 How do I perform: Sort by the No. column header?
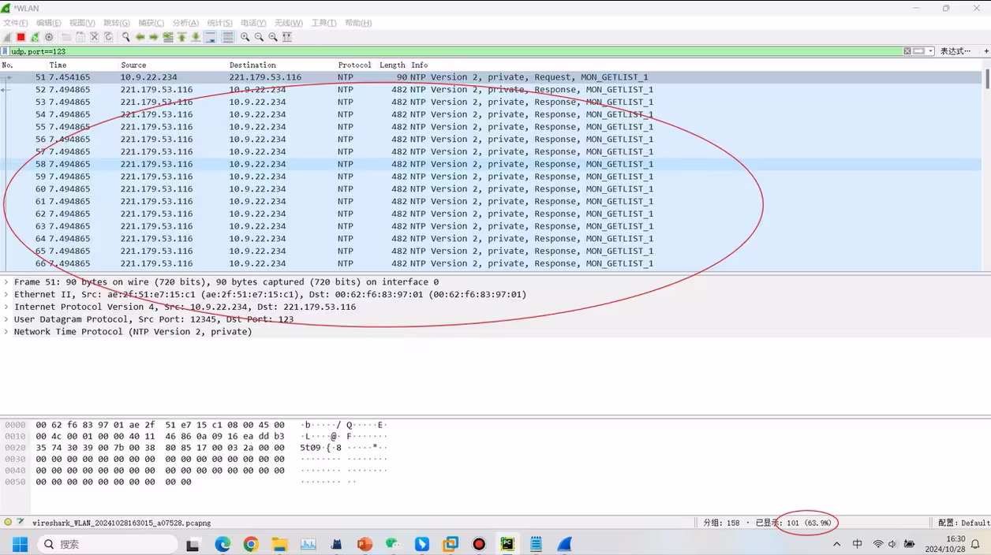[24, 65]
